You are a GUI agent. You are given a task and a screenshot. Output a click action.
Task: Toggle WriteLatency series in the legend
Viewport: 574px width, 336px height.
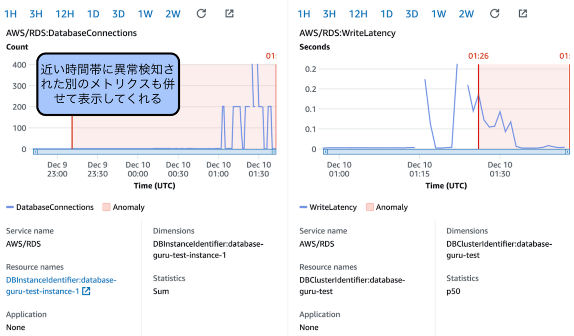[x=328, y=207]
